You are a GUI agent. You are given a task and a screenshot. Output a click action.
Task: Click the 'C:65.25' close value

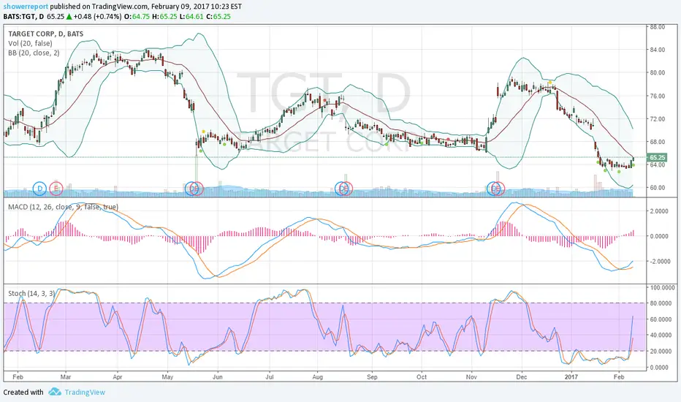click(x=218, y=17)
